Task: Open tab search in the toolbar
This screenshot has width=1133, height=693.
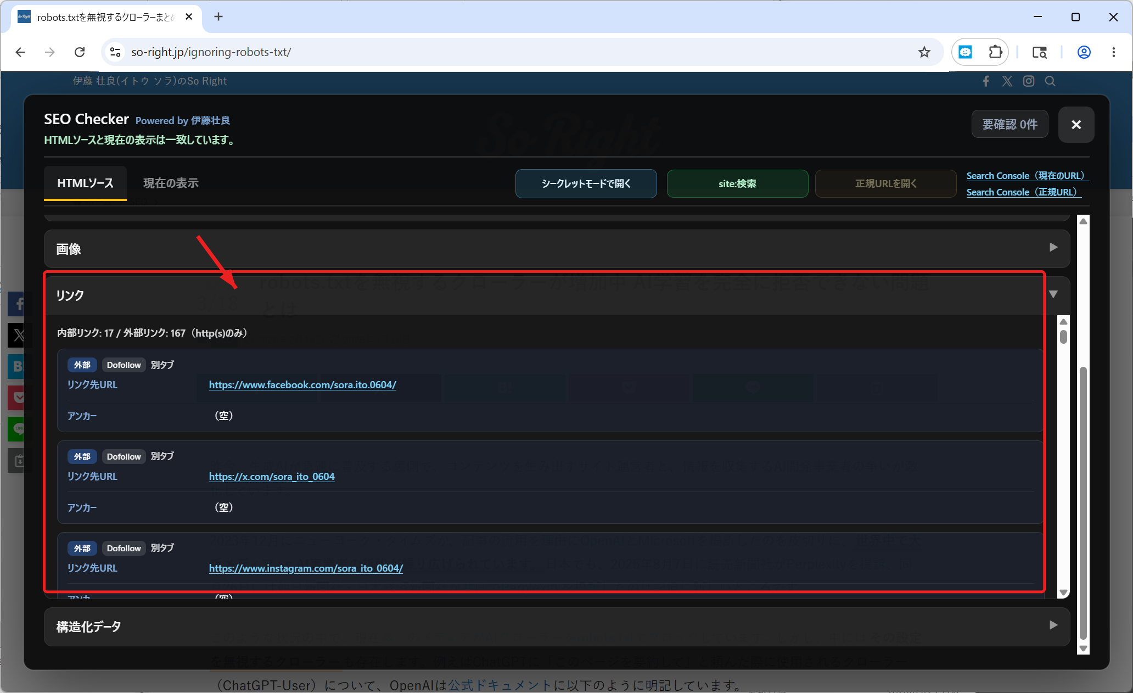Action: 1039,52
